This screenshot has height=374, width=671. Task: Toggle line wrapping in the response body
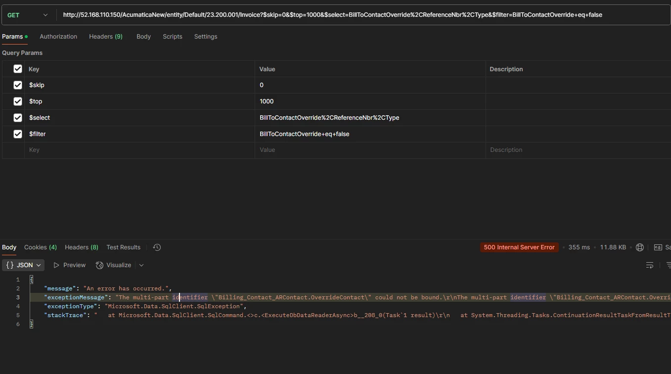coord(649,265)
